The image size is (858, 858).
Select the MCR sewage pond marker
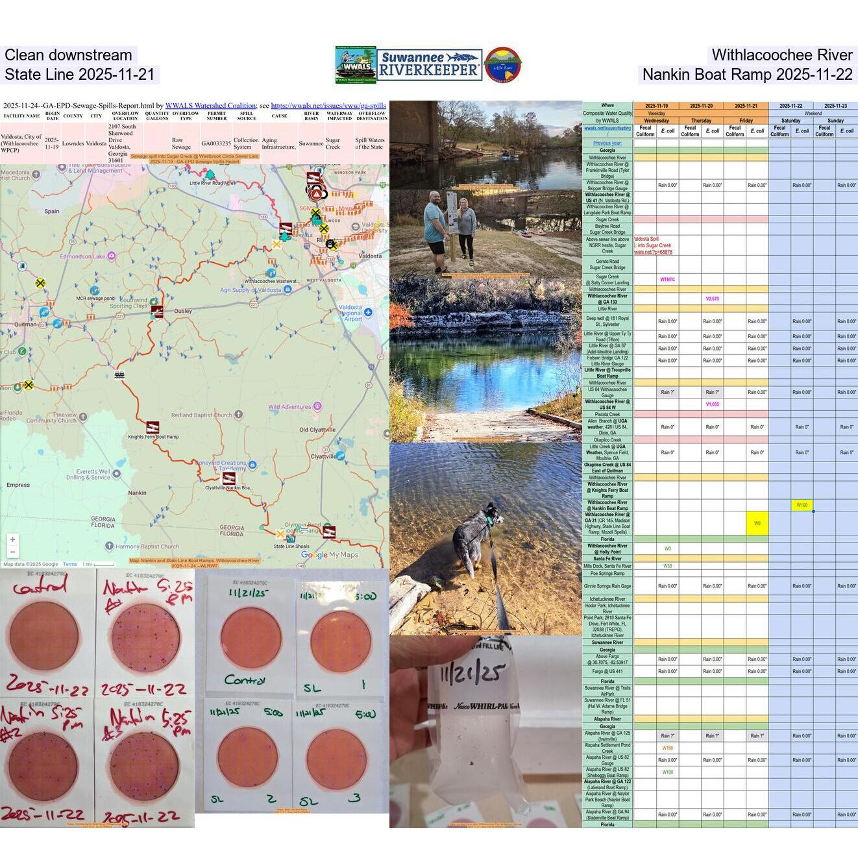coord(95,289)
